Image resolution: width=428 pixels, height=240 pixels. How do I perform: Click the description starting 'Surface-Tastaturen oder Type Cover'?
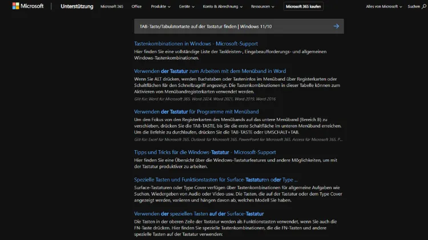[x=238, y=194]
